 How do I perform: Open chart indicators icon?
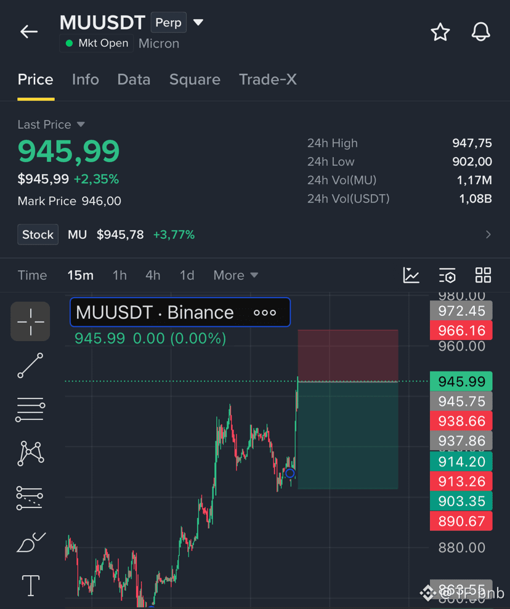(411, 275)
